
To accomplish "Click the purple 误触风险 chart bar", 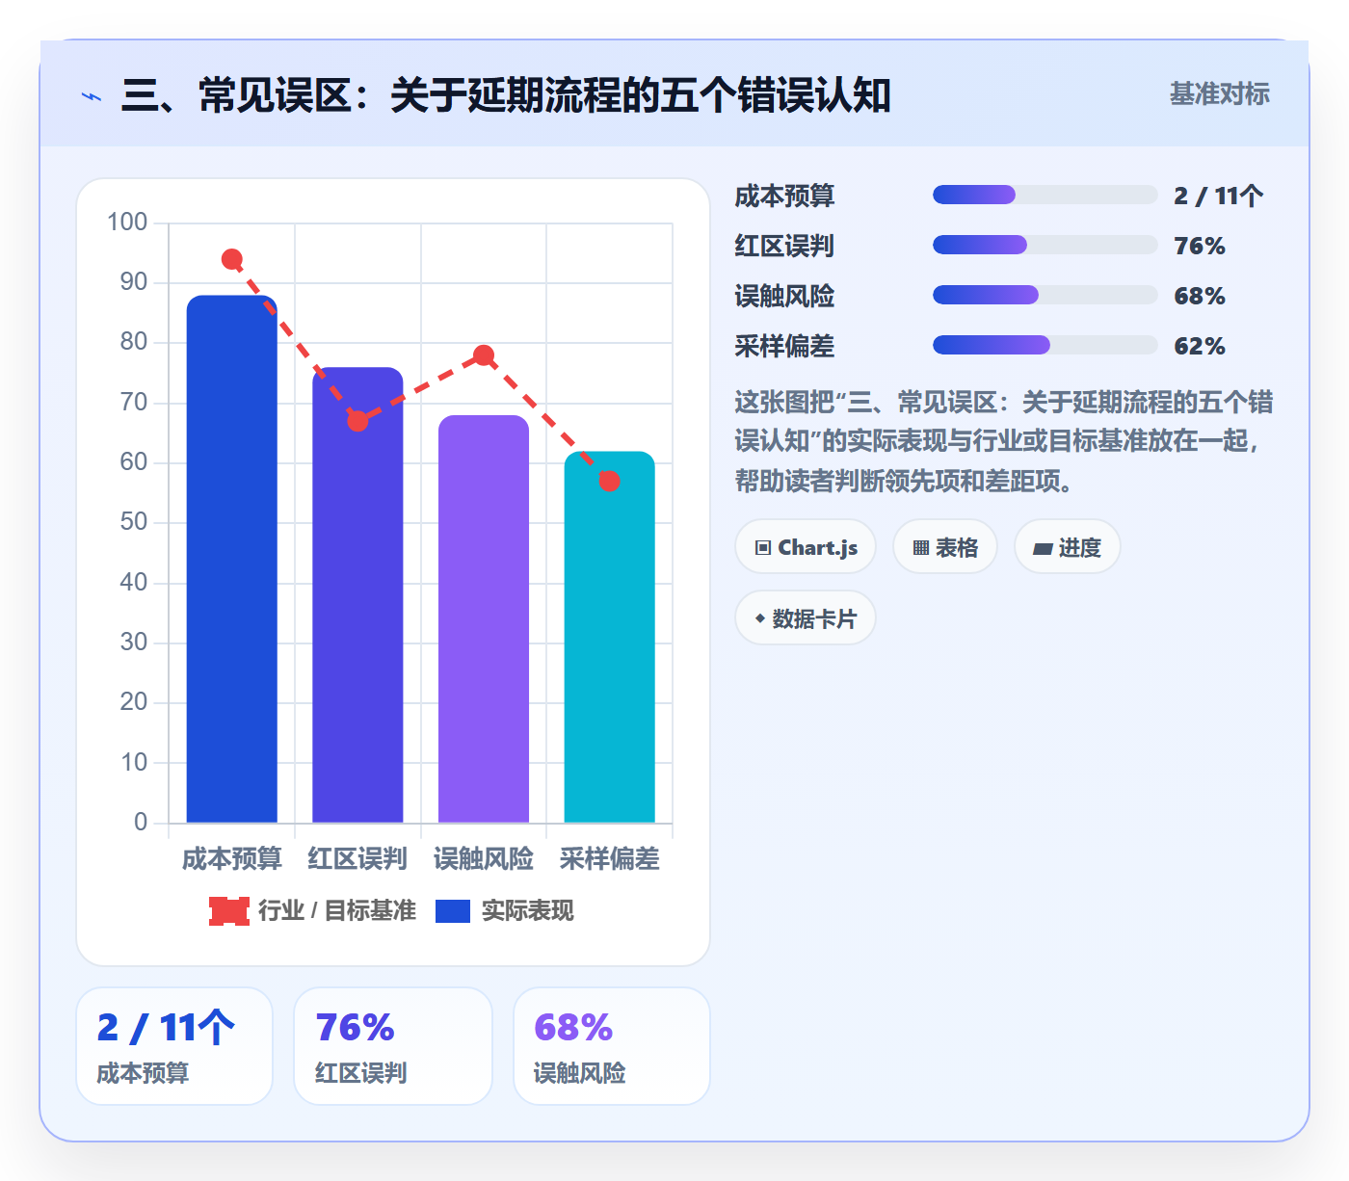I will tap(484, 618).
